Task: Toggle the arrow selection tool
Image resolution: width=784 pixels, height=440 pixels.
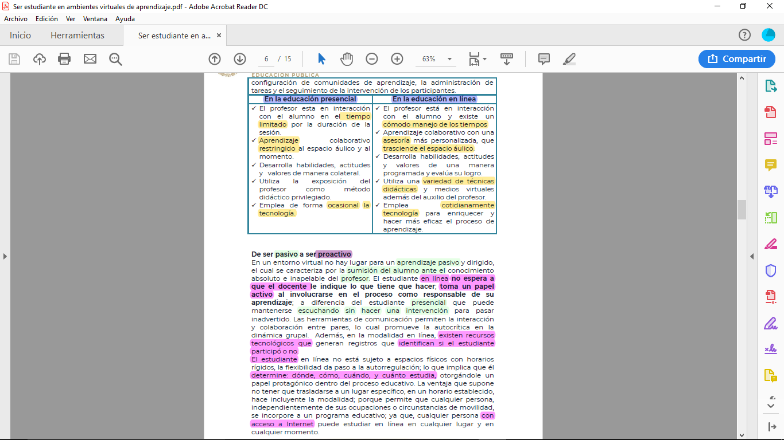Action: [x=321, y=58]
